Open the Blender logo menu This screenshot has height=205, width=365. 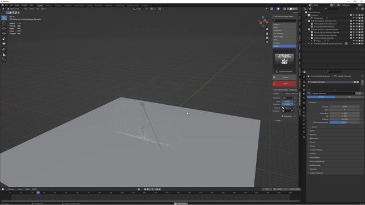click(x=2, y=5)
